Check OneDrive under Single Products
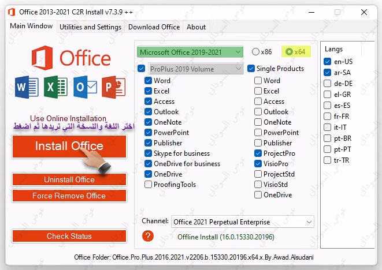Image resolution: width=382 pixels, height=270 pixels. pos(258,195)
